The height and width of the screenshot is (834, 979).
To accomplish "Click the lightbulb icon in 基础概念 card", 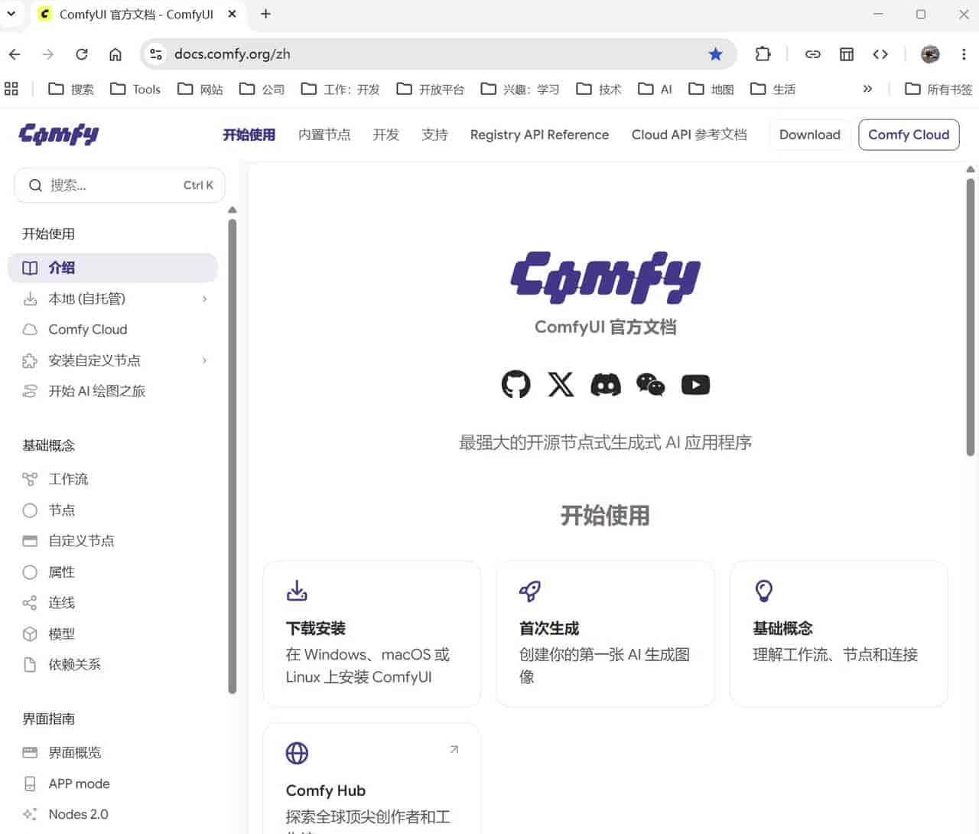I will pos(764,591).
